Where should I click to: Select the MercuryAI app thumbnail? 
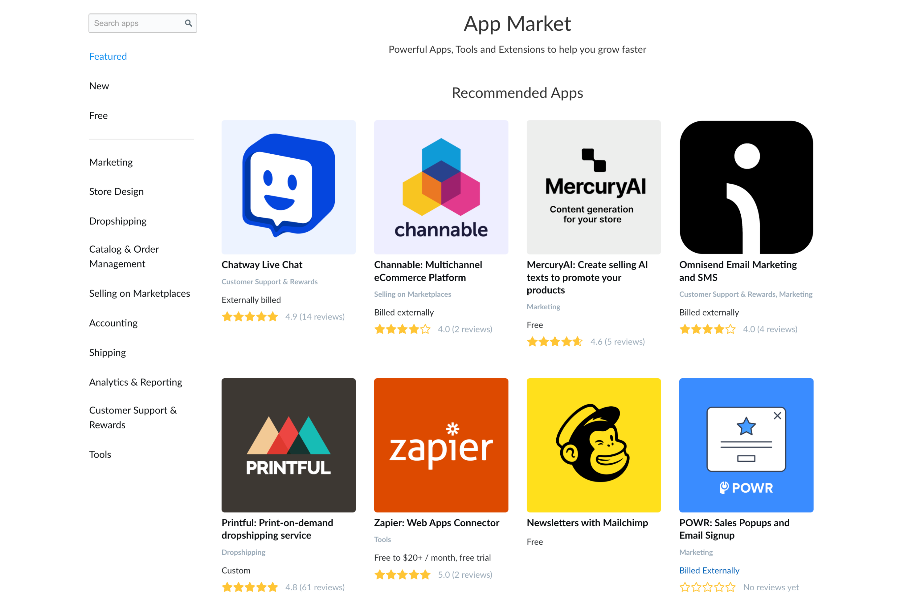594,187
